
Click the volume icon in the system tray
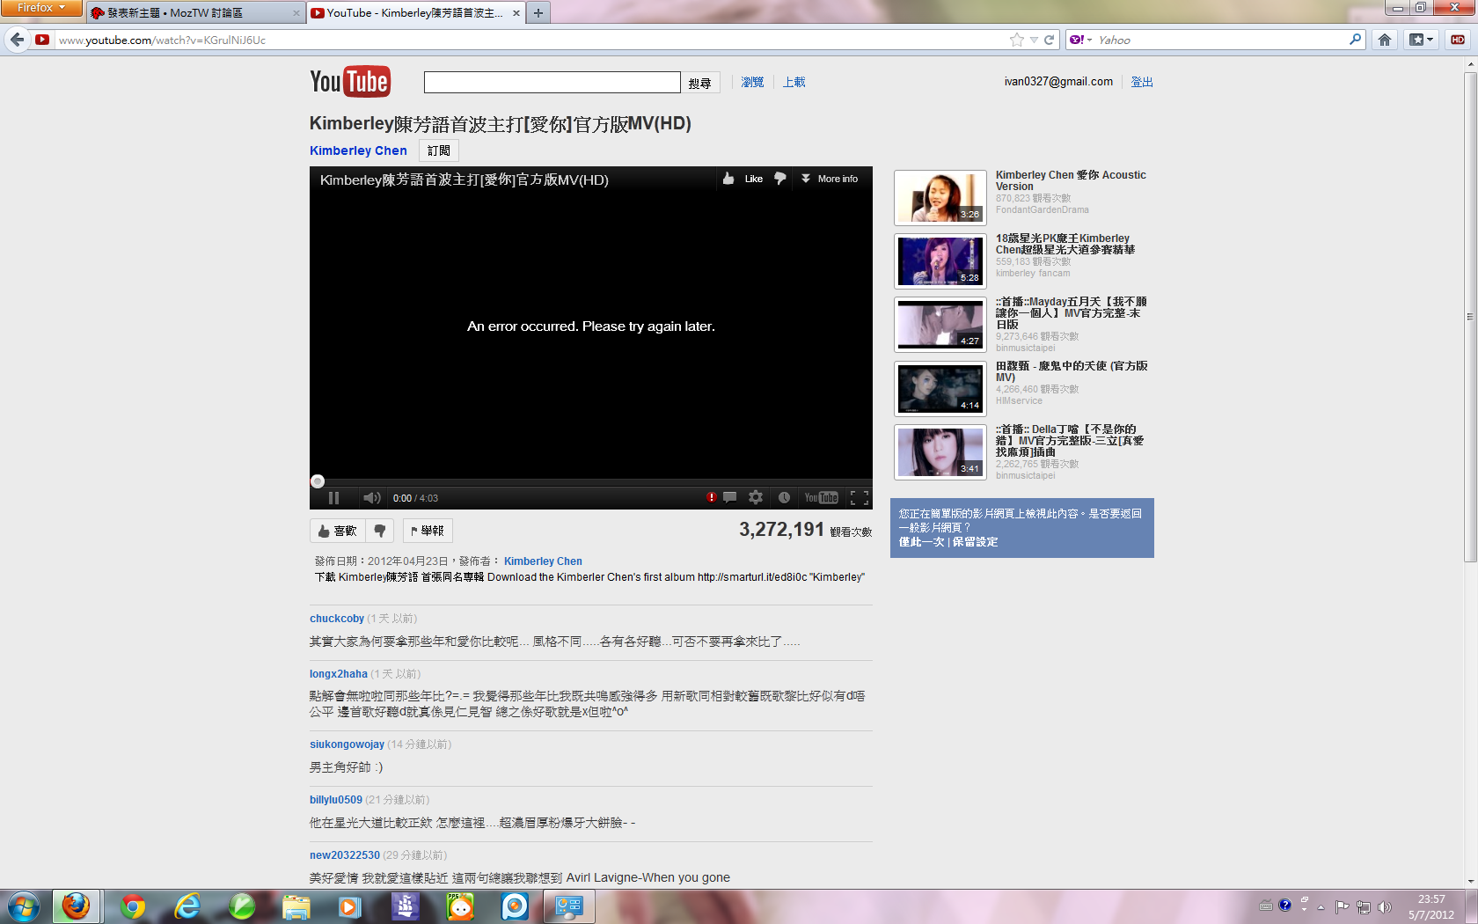(1385, 906)
